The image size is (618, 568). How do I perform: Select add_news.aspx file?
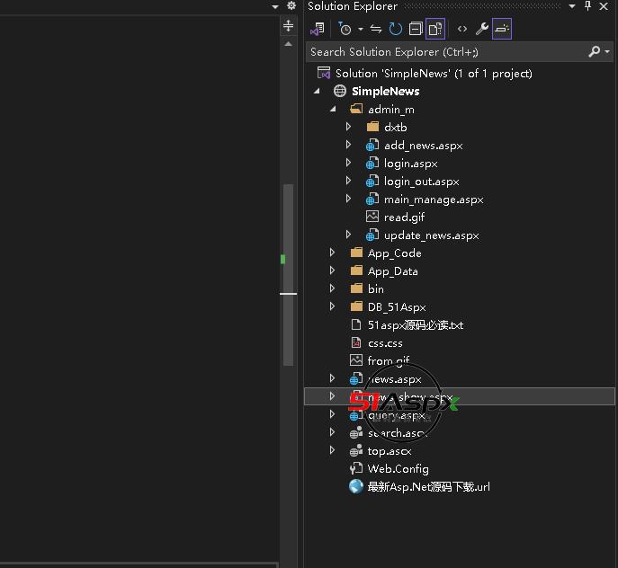click(424, 146)
